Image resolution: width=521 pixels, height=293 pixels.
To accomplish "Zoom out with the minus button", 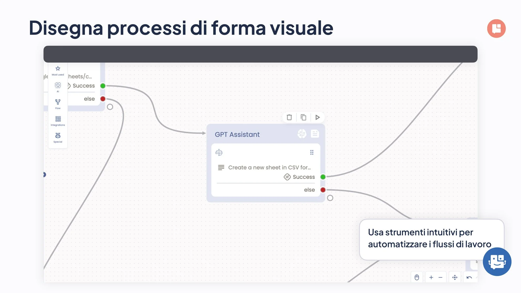I will (441, 277).
